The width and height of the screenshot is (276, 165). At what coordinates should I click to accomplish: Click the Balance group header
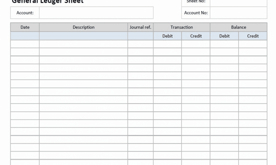pyautogui.click(x=238, y=27)
